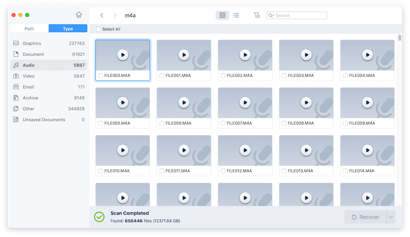The height and width of the screenshot is (237, 410).
Task: Select the FILE014.M4A thumbnail
Action: [367, 150]
